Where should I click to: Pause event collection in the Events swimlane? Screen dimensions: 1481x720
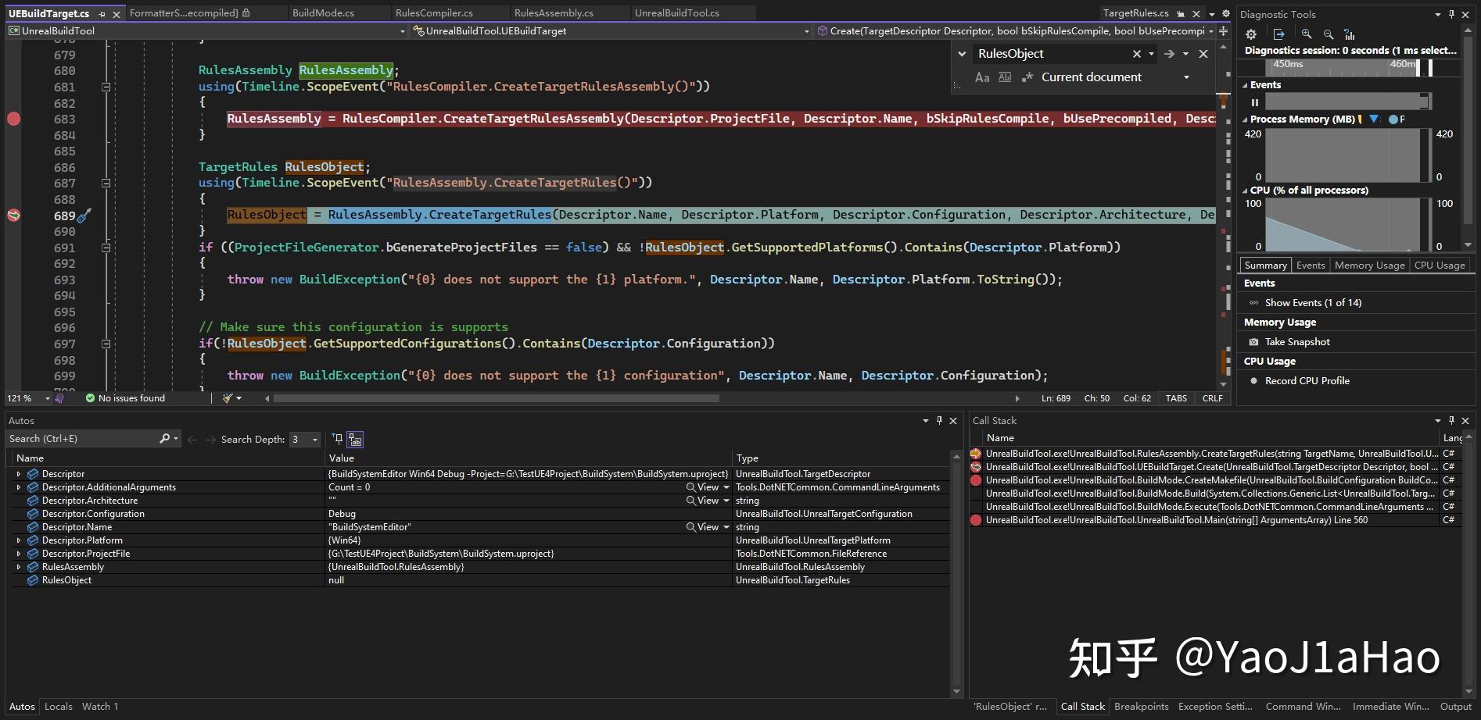[1257, 102]
